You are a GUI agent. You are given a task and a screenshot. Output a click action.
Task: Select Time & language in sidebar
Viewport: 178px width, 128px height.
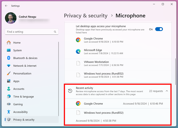pos(23,96)
